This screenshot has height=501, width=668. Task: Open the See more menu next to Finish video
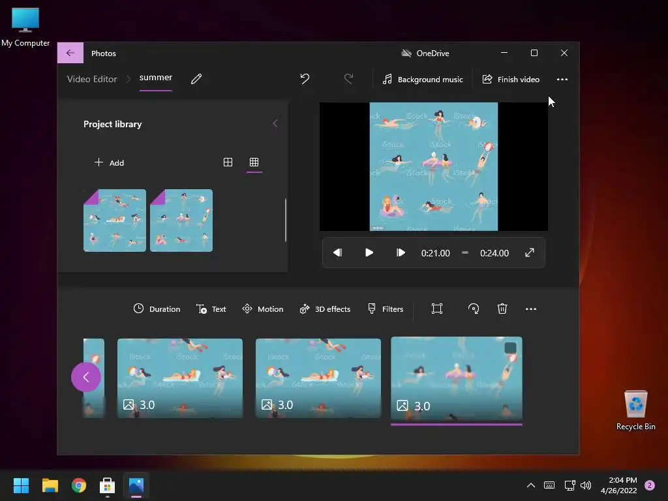coord(562,79)
